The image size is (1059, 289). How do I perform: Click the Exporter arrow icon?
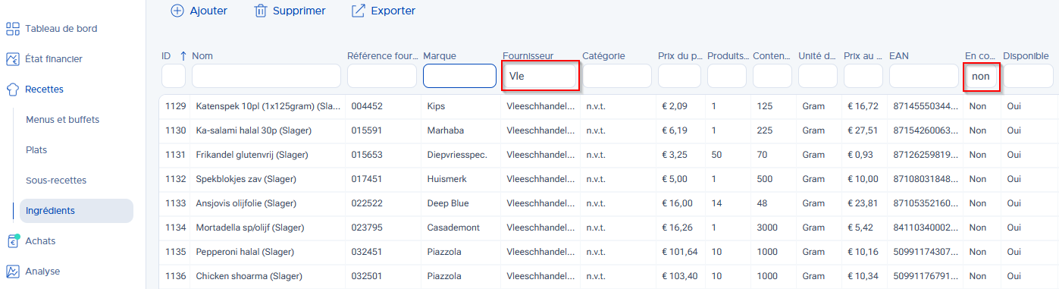[x=359, y=11]
